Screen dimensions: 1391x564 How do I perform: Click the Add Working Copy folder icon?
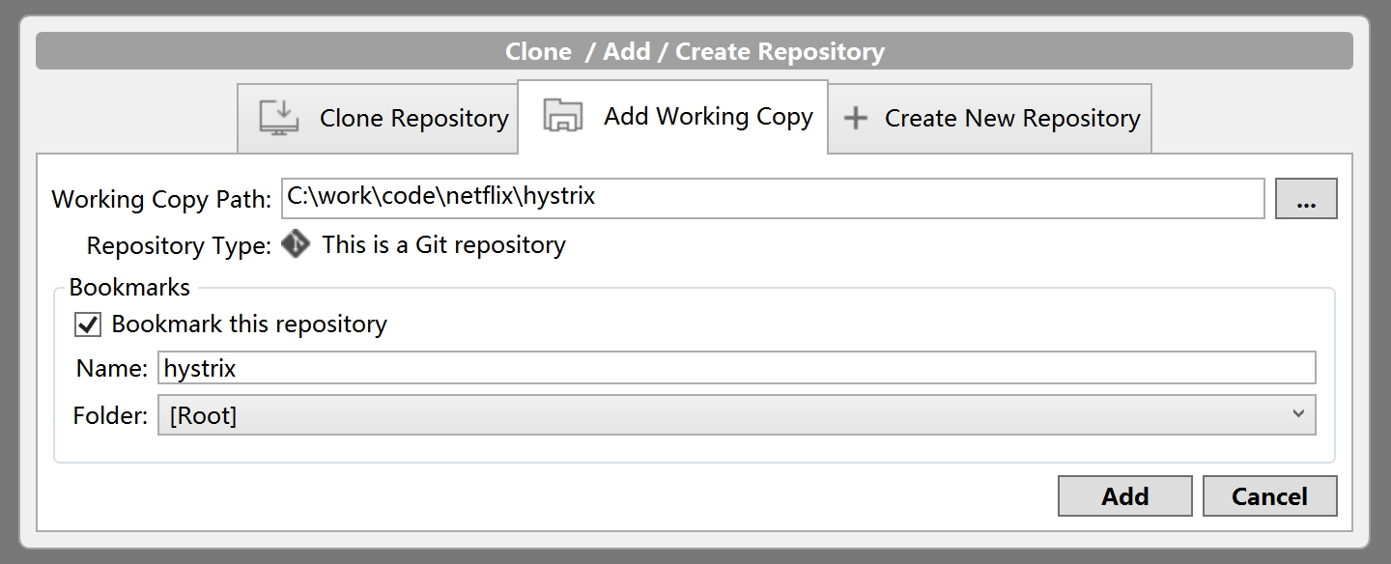[562, 116]
